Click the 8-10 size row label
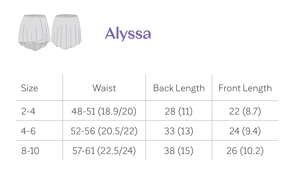 tap(30, 151)
